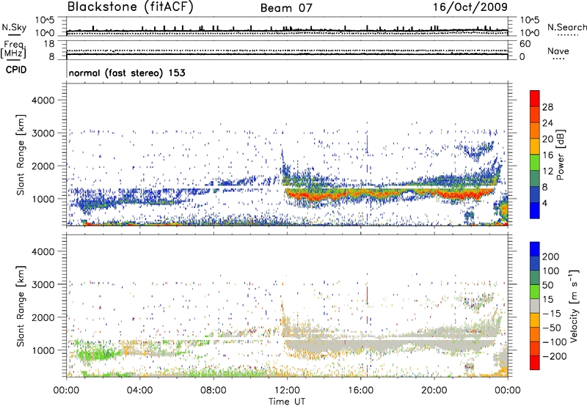
Task: Pick the blue top segment of velocity colorbar
Action: (x=535, y=249)
